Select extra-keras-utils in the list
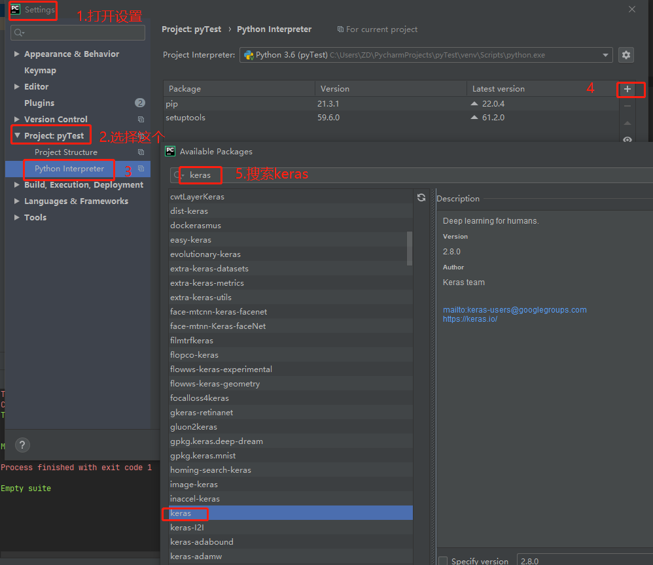Screen dimensions: 653x565 [291, 298]
